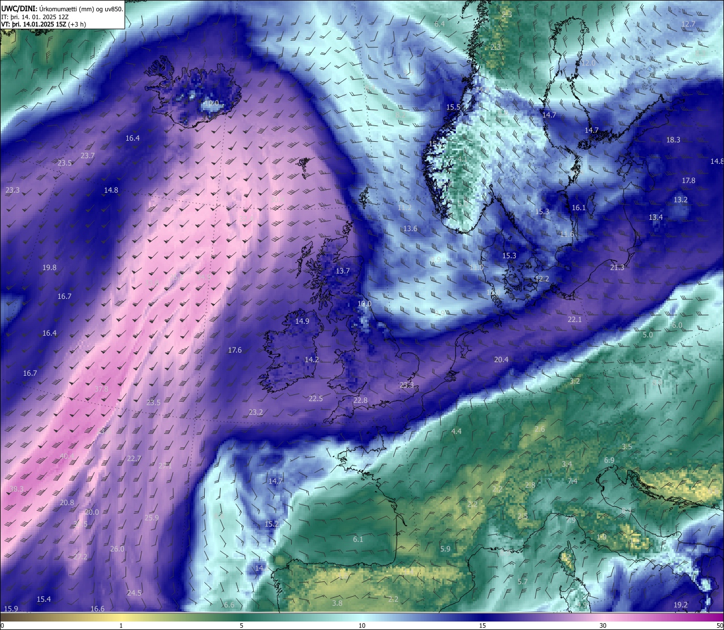Click the map value "3.8" over Spain
724x630 pixels.
pyautogui.click(x=337, y=603)
